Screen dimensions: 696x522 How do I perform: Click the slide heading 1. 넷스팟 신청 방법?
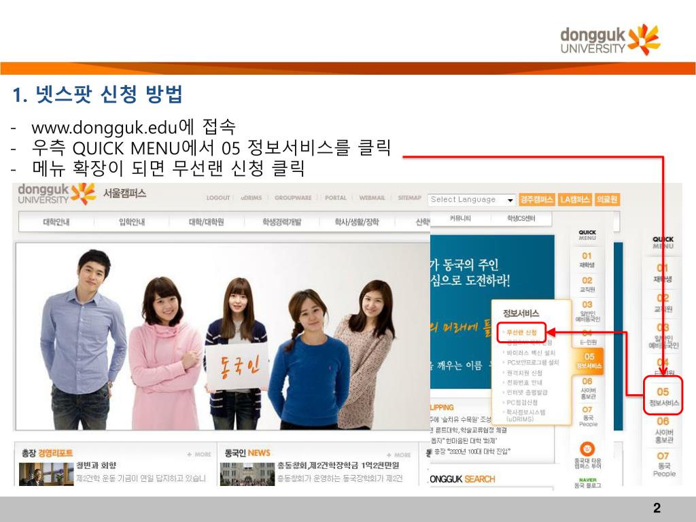[x=98, y=94]
